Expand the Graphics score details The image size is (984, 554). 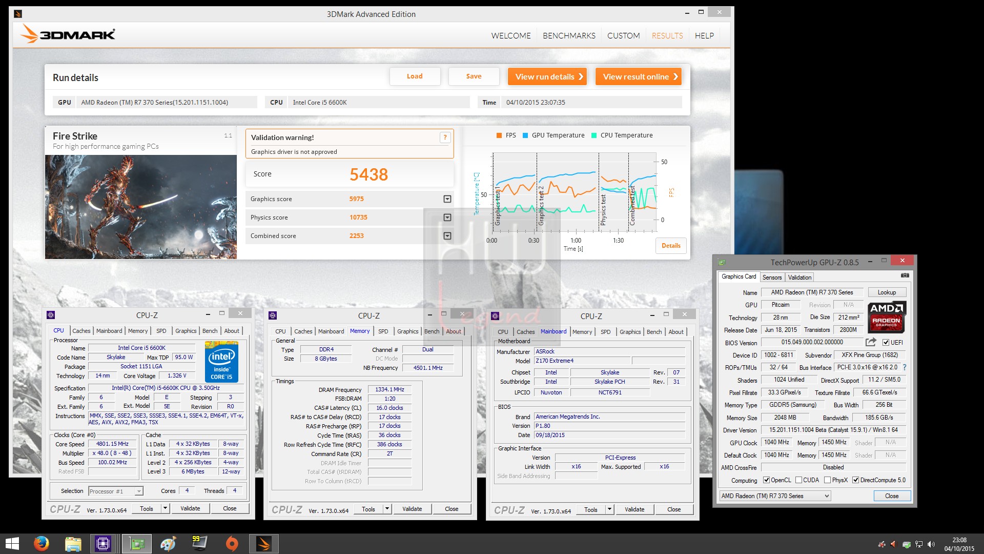pos(447,199)
